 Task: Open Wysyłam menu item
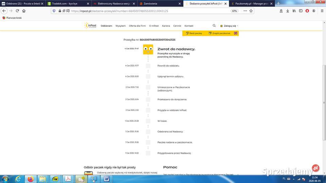121,26
